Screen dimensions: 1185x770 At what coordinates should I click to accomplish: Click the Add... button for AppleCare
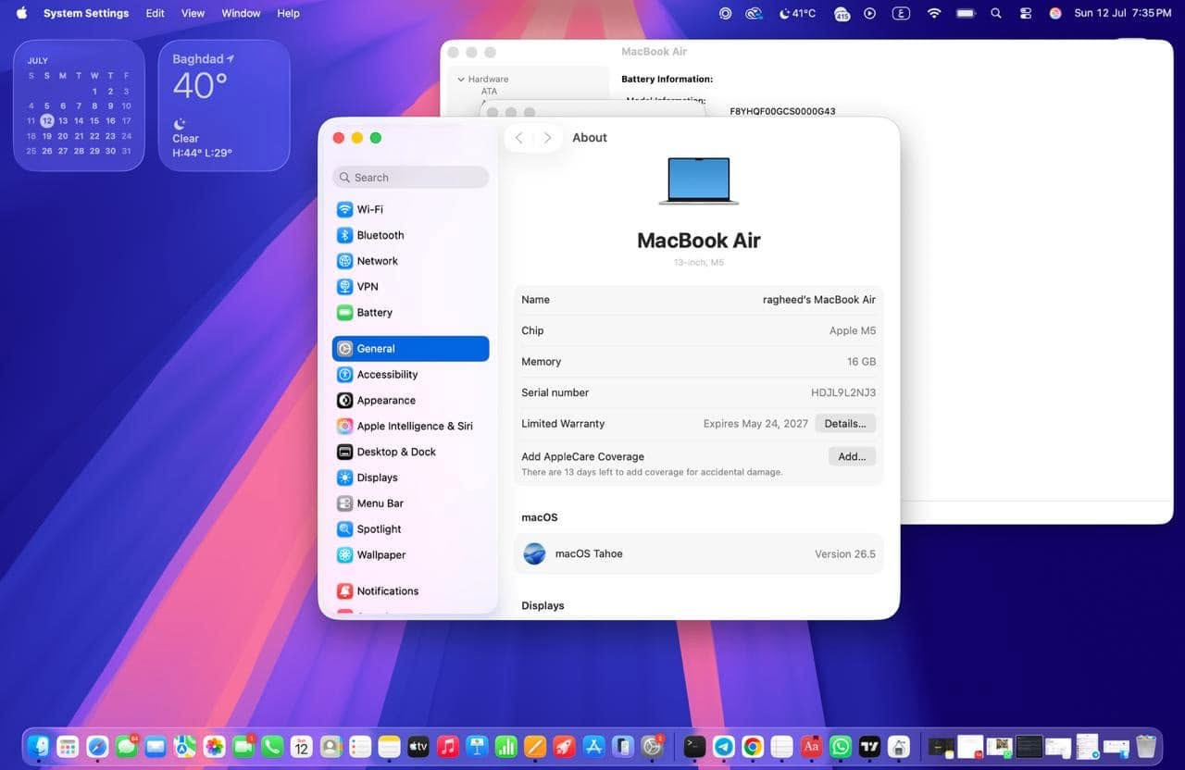click(852, 456)
